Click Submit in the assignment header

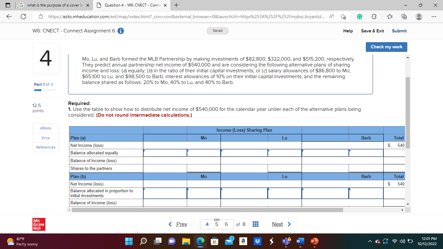coord(399,31)
